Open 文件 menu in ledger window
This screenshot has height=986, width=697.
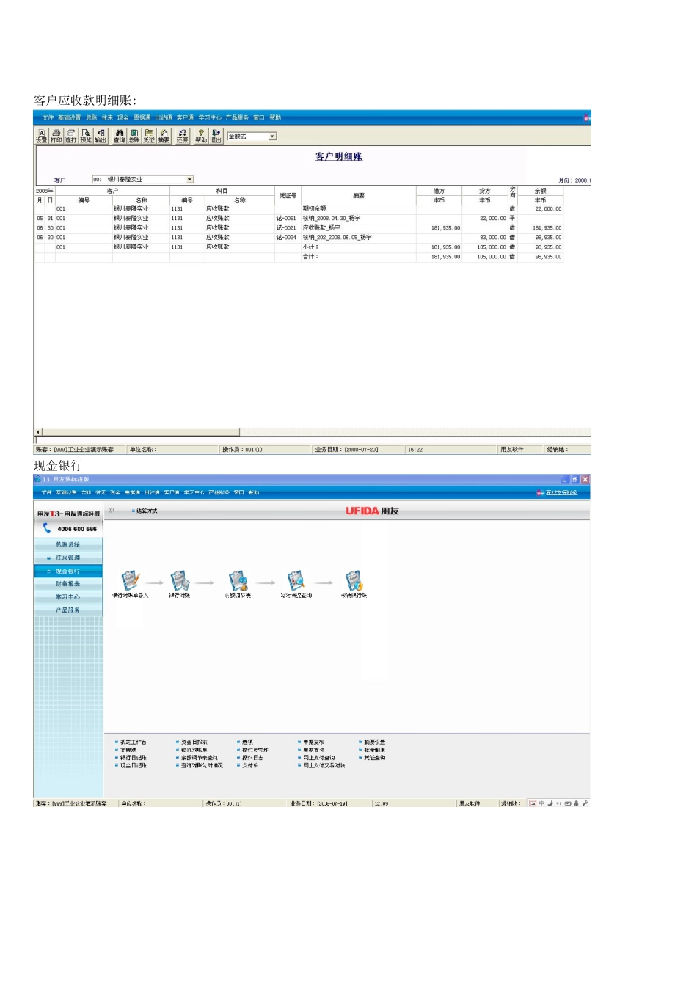(x=48, y=117)
